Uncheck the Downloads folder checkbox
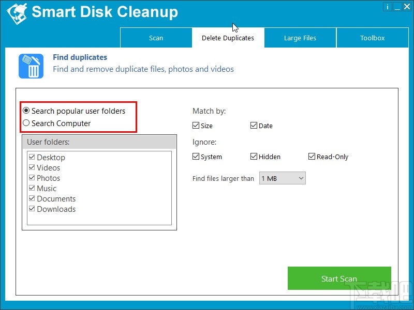 tap(32, 209)
